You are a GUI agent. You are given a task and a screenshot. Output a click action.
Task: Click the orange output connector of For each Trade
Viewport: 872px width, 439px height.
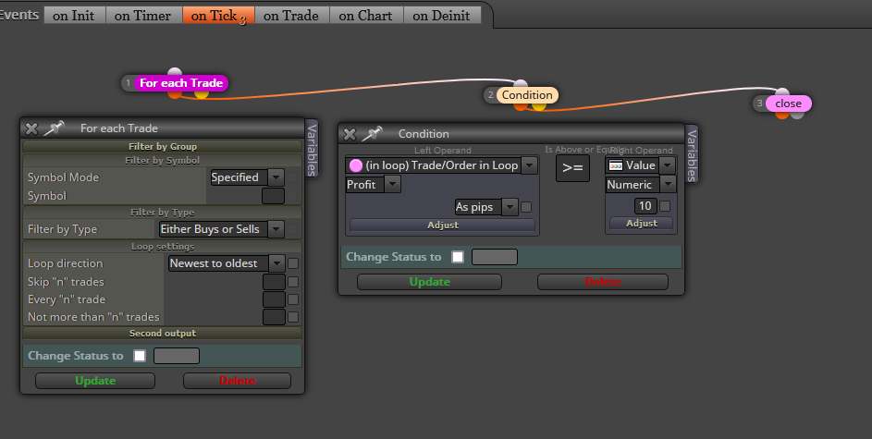click(175, 94)
